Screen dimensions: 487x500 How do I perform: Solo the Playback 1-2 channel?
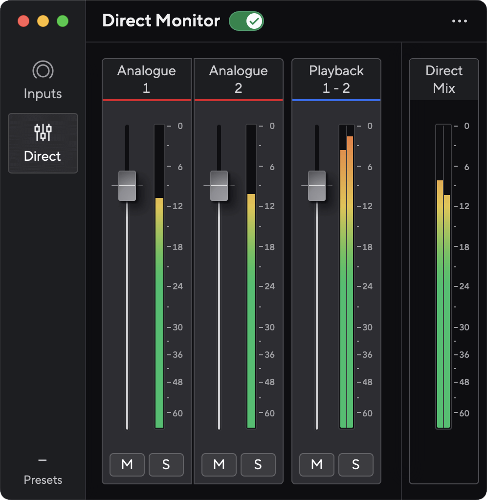[355, 465]
